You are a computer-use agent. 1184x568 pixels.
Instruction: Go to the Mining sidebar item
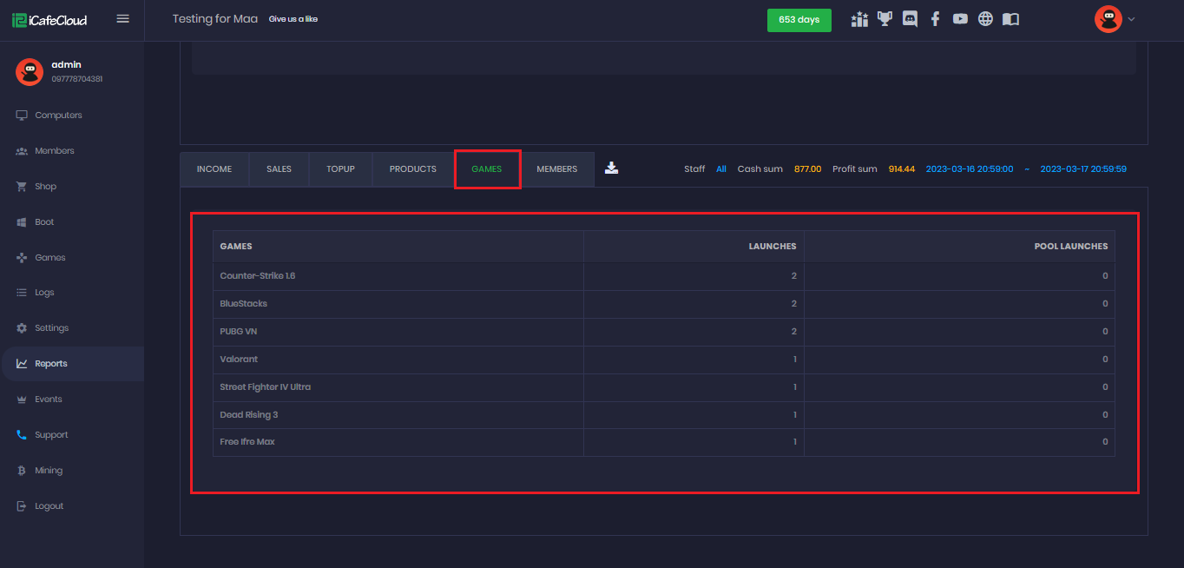(x=49, y=471)
